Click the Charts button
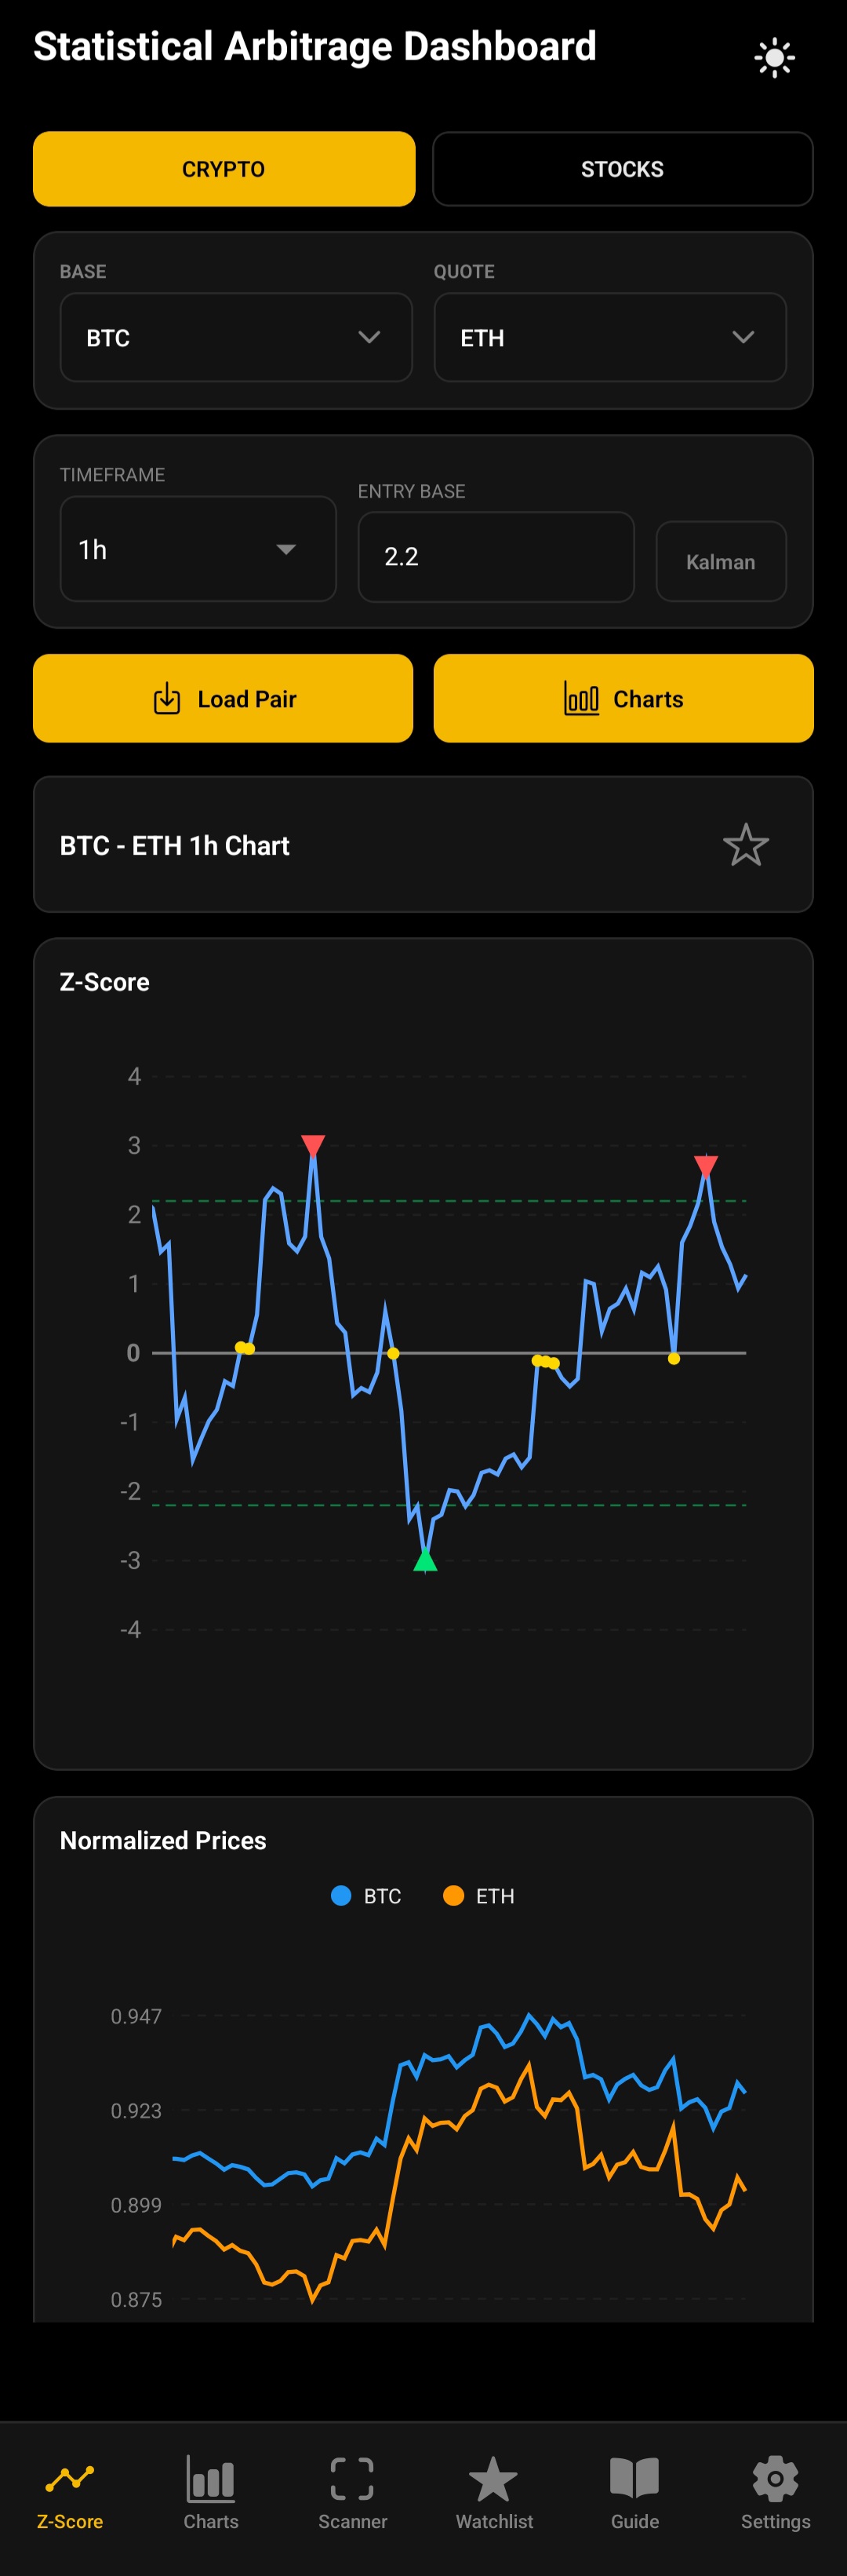This screenshot has height=2576, width=847. pos(622,698)
